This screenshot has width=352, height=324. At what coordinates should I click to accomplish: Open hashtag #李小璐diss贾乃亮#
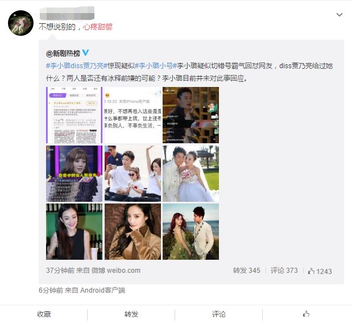(x=76, y=66)
